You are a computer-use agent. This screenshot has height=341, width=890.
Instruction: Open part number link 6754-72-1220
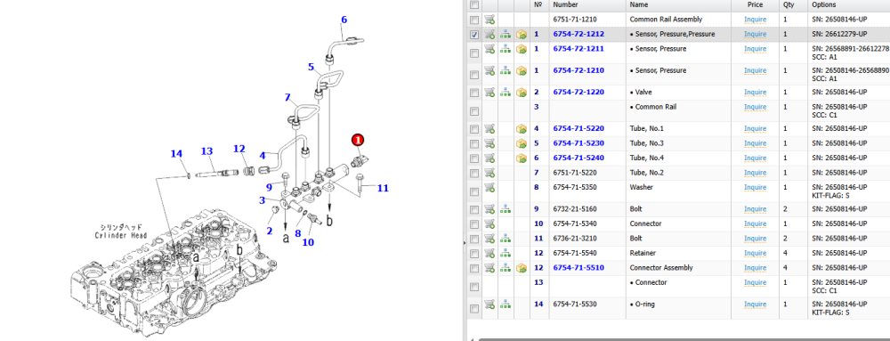tap(578, 92)
